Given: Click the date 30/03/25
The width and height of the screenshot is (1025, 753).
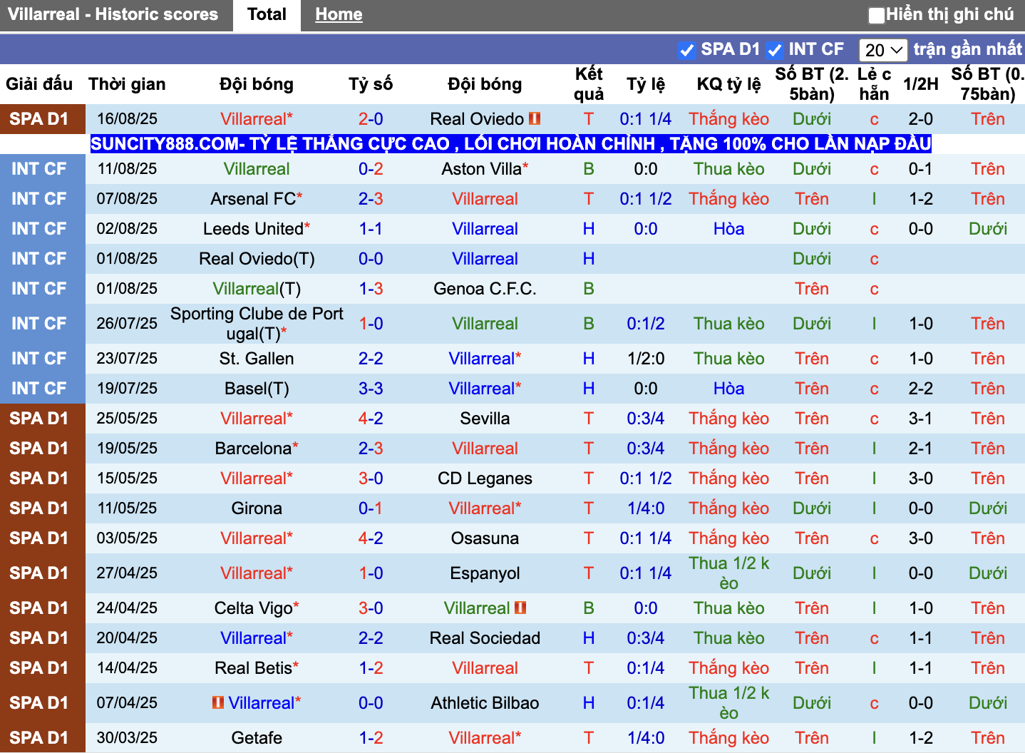Looking at the screenshot, I should [x=127, y=738].
